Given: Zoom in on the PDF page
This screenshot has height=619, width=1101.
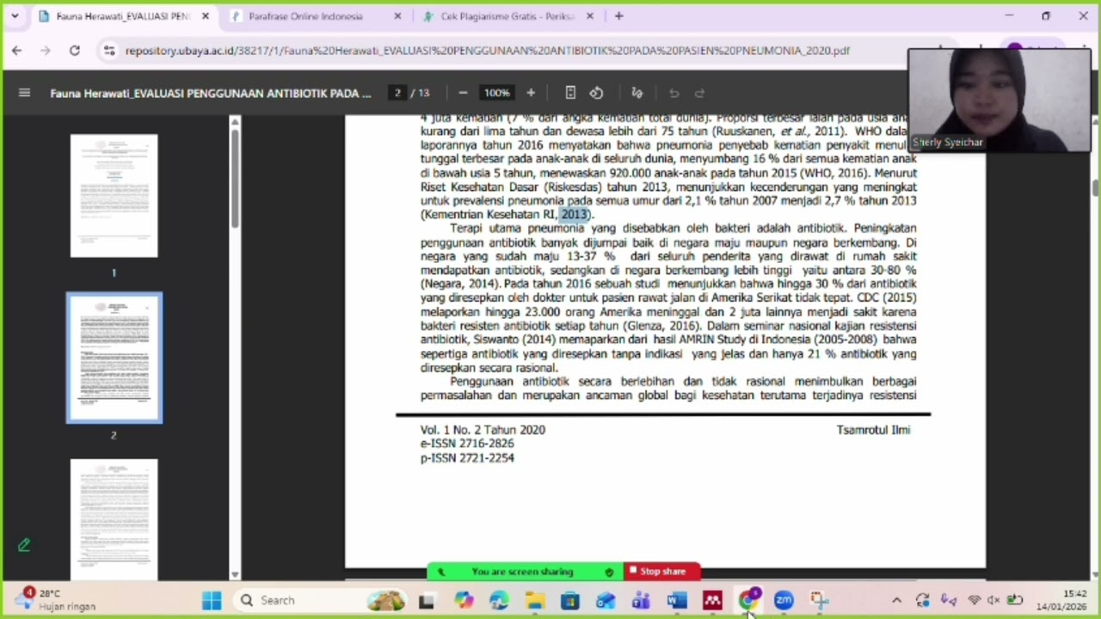Looking at the screenshot, I should 531,93.
